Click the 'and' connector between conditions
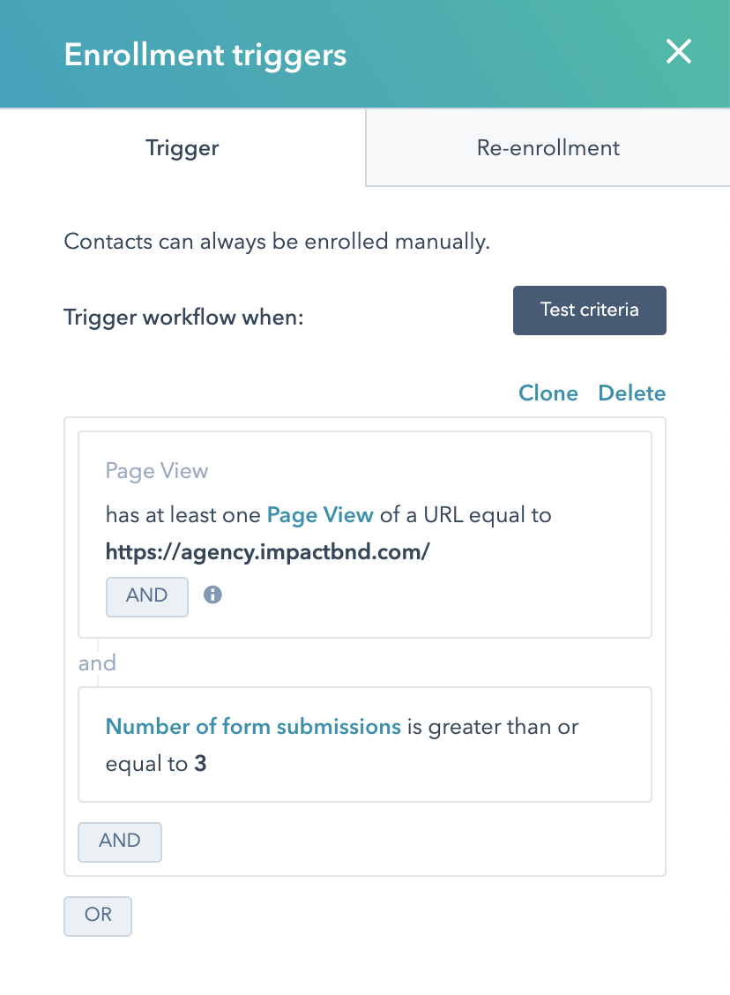The width and height of the screenshot is (730, 995). [97, 662]
